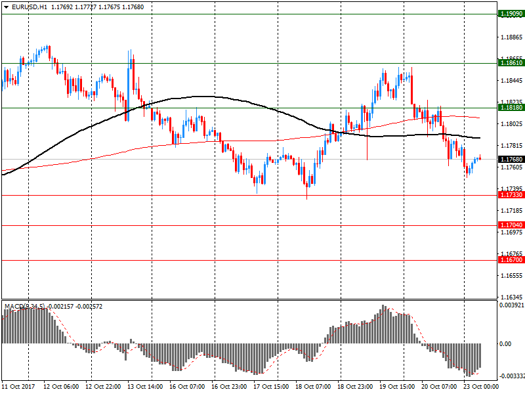Select the 1.16700 red support label

[x=511, y=260]
